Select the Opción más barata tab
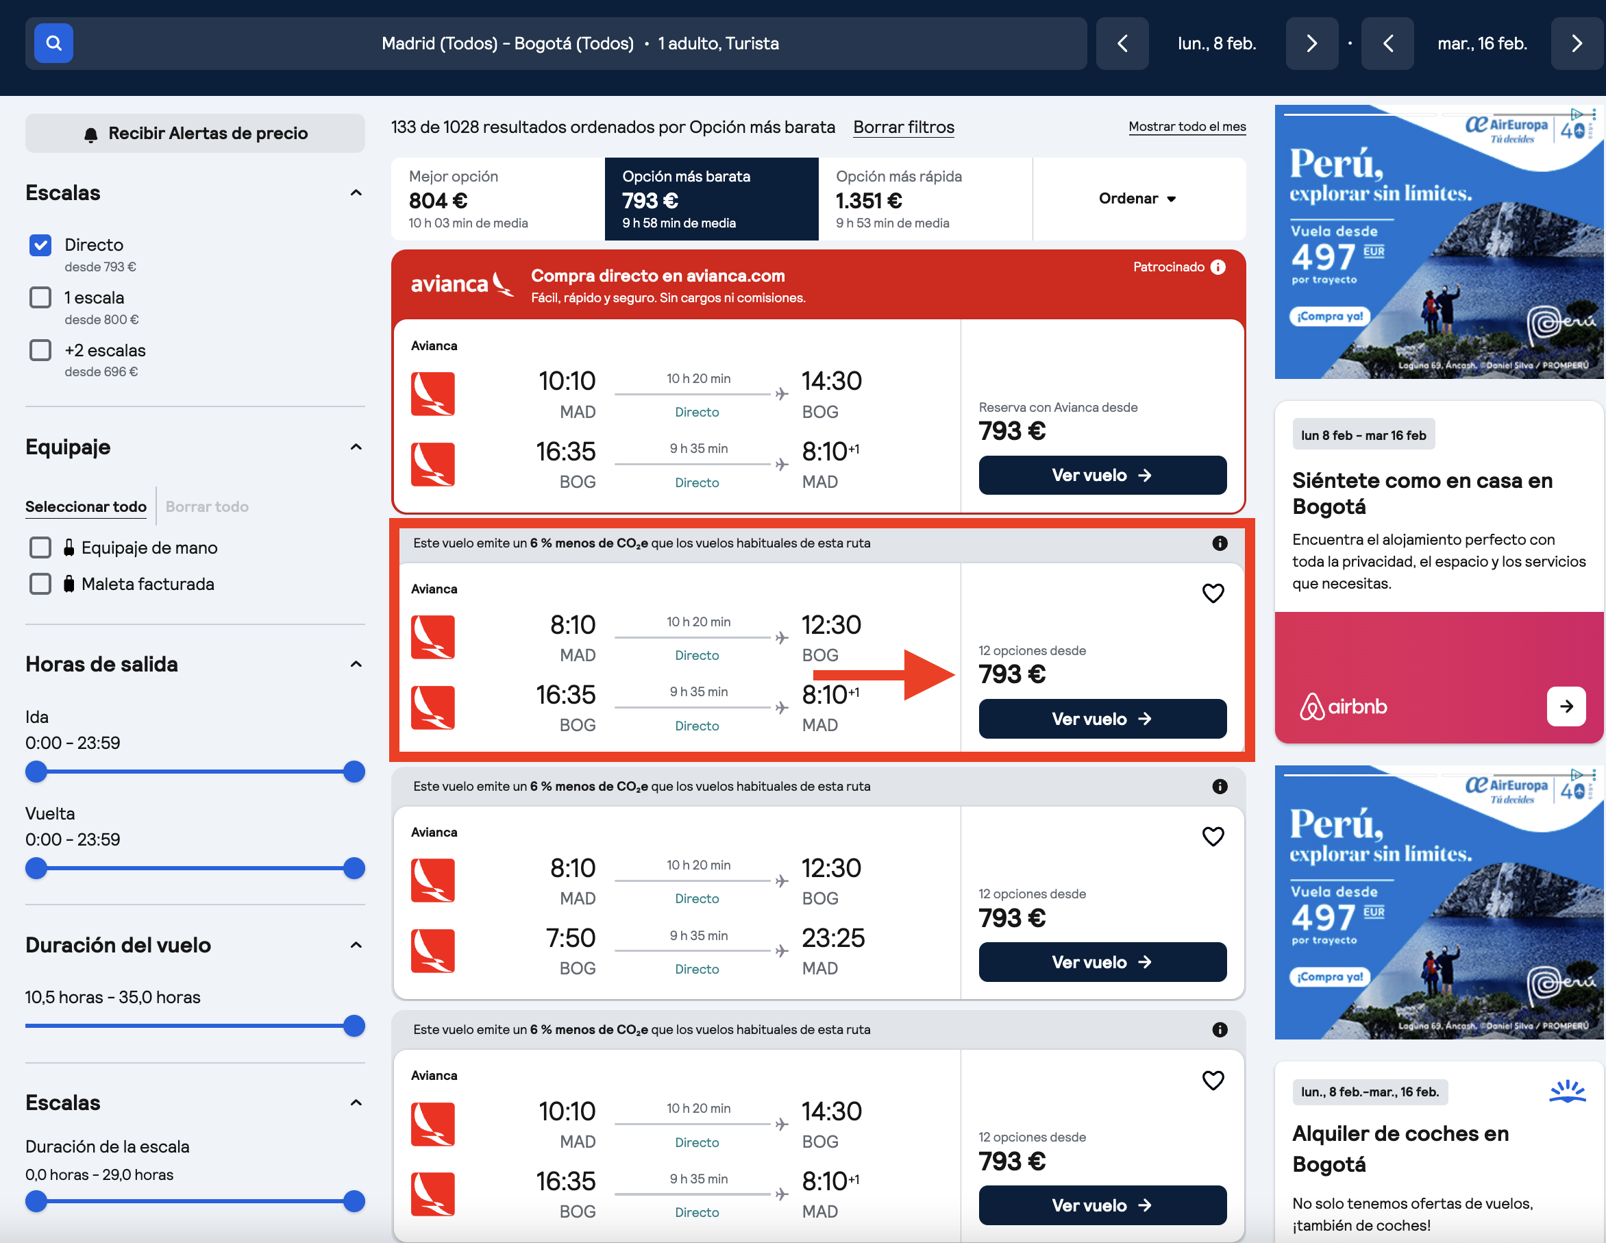This screenshot has width=1606, height=1243. pyautogui.click(x=711, y=199)
